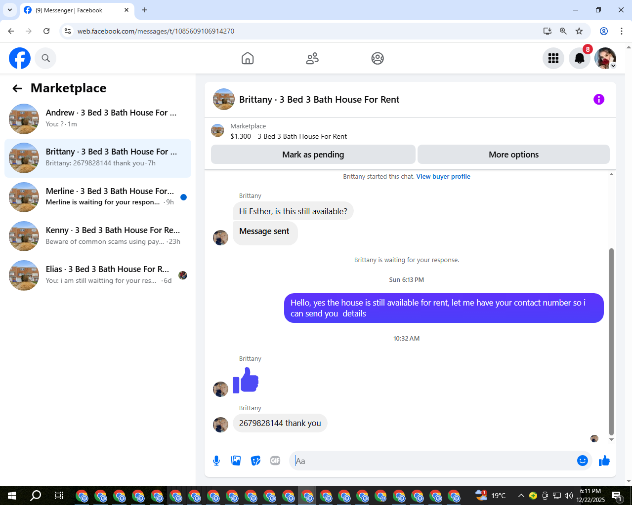Click Brittany's avatar beside phone number
Screen dimensions: 632x505
220,425
